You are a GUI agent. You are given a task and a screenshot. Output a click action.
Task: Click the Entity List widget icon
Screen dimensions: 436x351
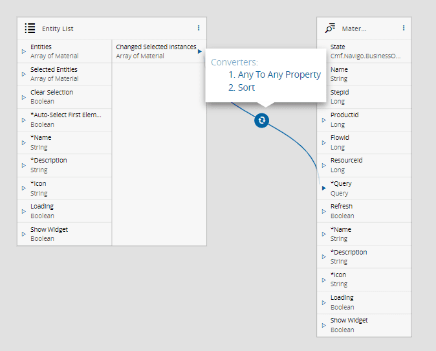[x=30, y=28]
